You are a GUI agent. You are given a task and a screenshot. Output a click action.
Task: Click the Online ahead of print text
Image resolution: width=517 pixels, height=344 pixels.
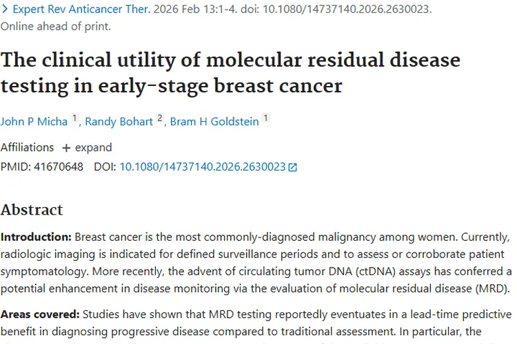[55, 26]
